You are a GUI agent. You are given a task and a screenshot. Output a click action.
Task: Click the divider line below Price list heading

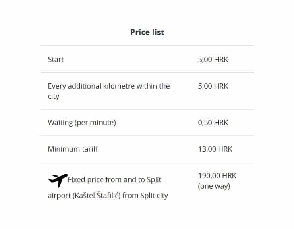point(147,46)
